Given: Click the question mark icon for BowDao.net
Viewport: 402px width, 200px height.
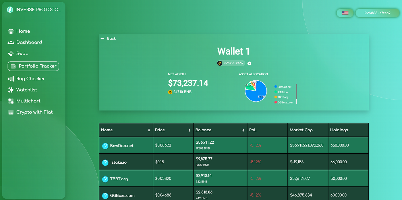Looking at the screenshot, I should pyautogui.click(x=105, y=146).
